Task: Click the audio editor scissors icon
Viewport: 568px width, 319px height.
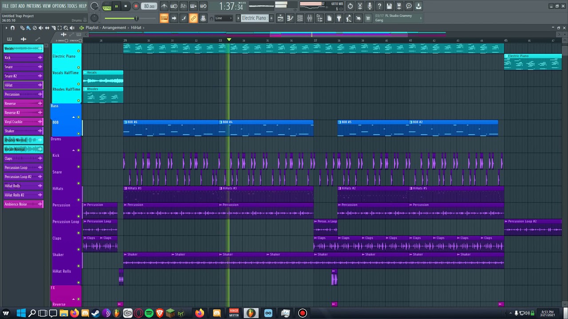Action: [x=360, y=6]
